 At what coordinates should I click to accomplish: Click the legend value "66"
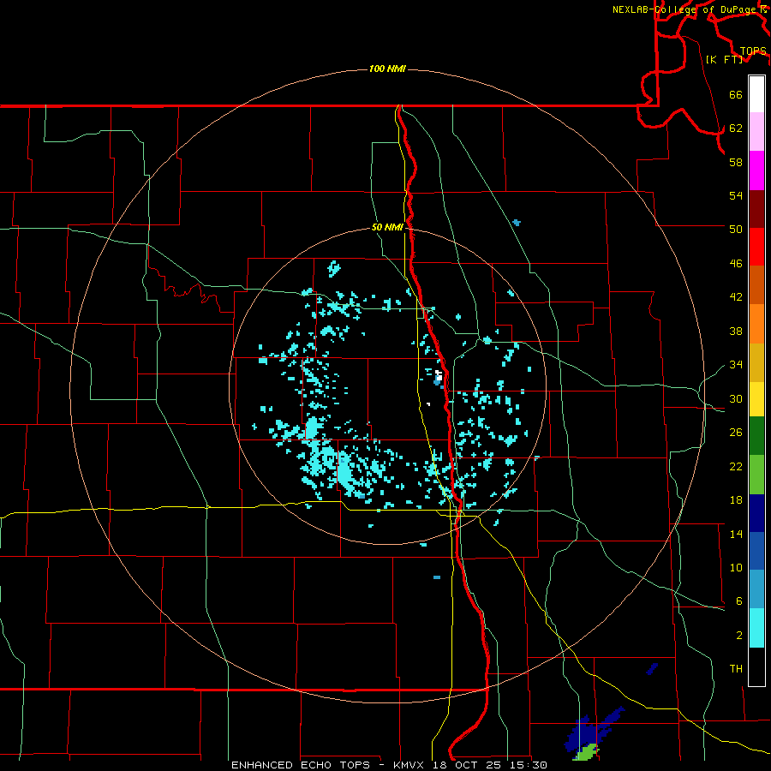(736, 94)
